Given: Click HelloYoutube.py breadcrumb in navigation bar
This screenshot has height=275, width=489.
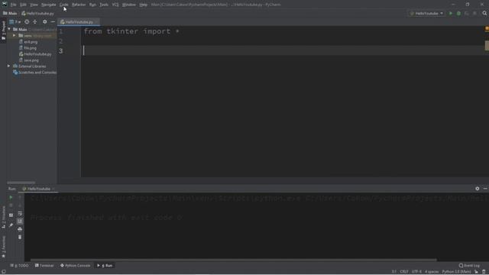Looking at the screenshot, I should (x=37, y=14).
